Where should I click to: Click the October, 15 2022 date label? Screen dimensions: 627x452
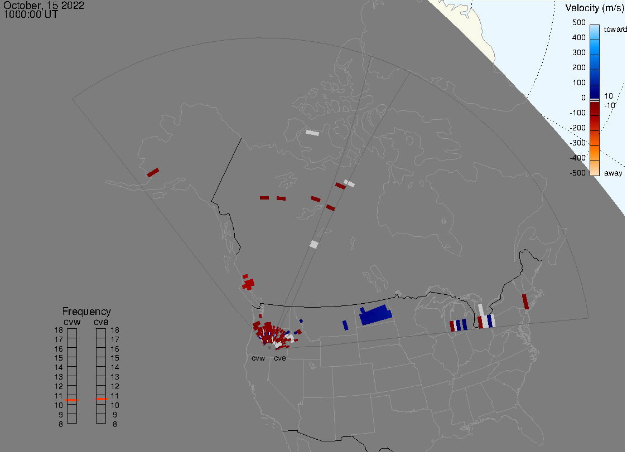point(44,6)
